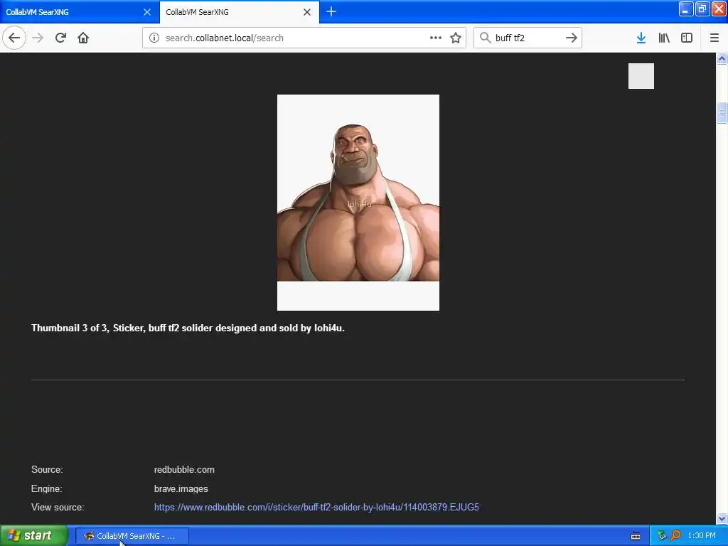Open the Windows Start menu

34,536
